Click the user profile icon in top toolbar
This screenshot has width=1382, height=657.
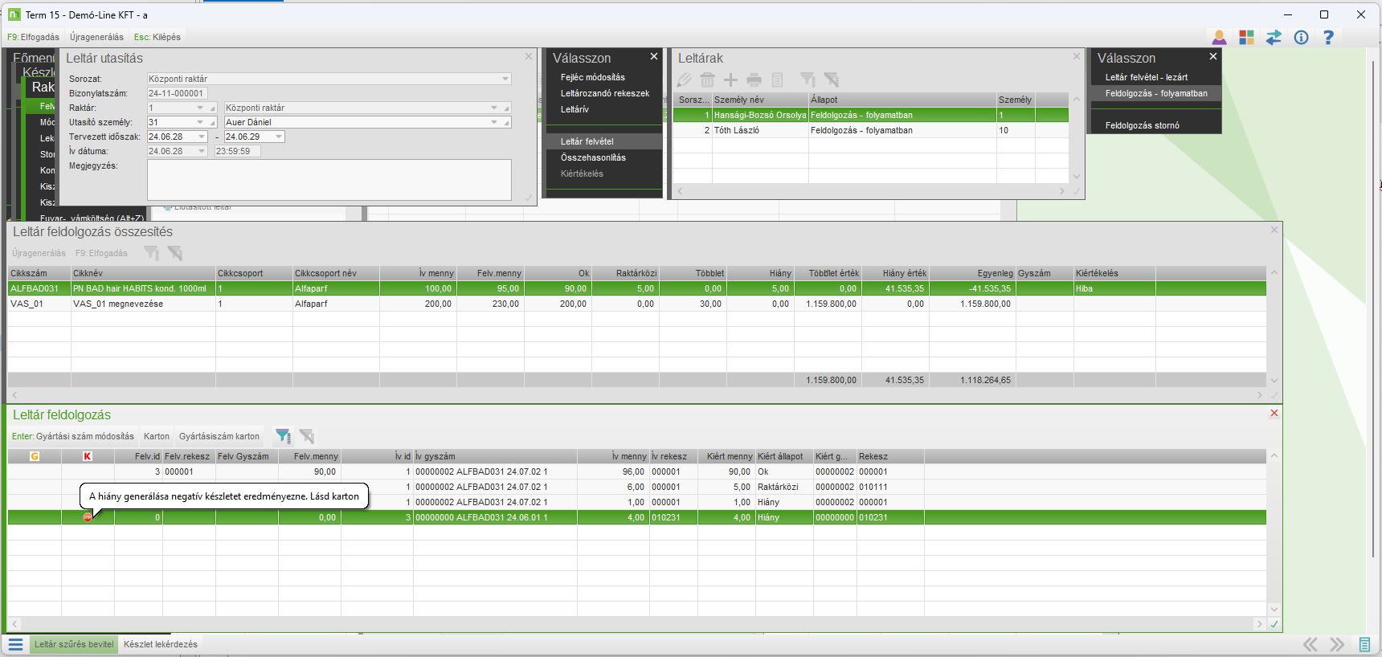pyautogui.click(x=1219, y=37)
